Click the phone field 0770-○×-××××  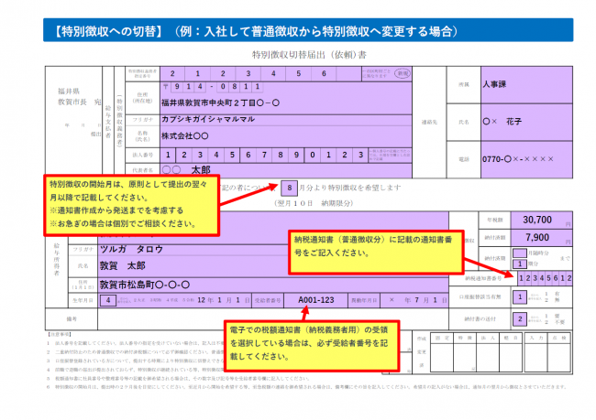(x=527, y=159)
